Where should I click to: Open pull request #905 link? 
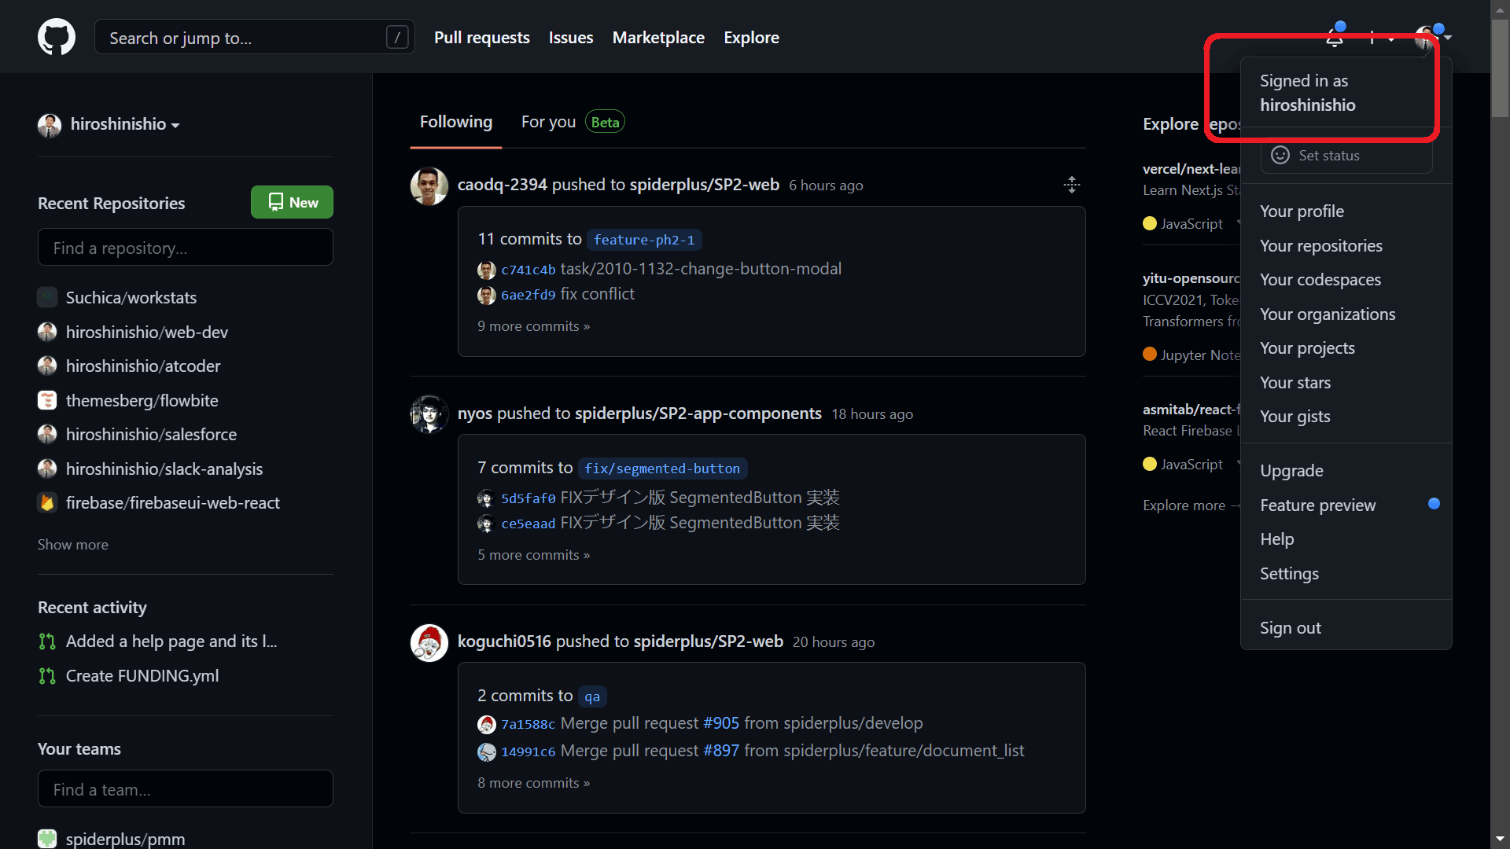pos(721,722)
